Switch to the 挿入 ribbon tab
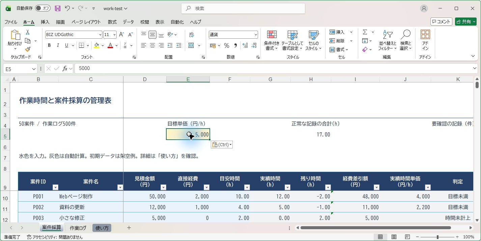This screenshot has width=481, height=241. click(45, 22)
